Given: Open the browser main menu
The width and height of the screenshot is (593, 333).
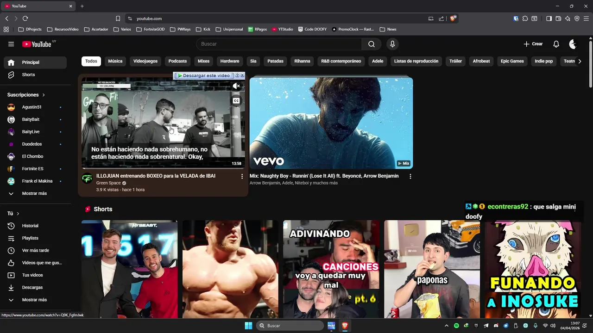Looking at the screenshot, I should click(586, 18).
